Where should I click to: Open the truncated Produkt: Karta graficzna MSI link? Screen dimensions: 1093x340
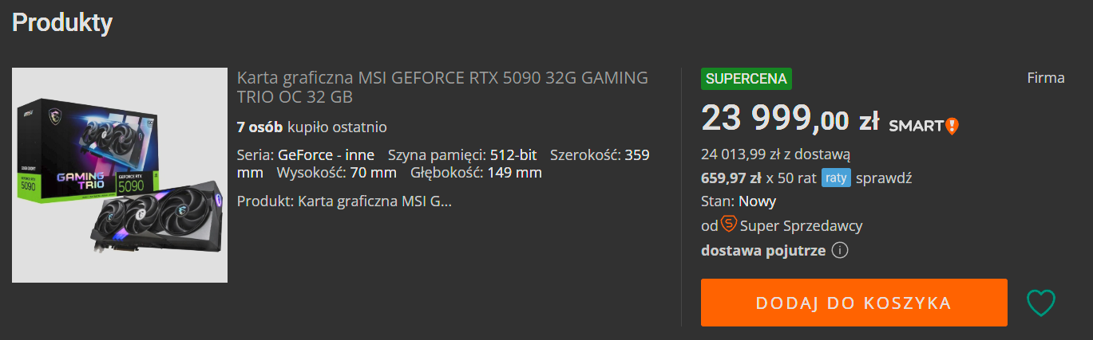pyautogui.click(x=344, y=201)
